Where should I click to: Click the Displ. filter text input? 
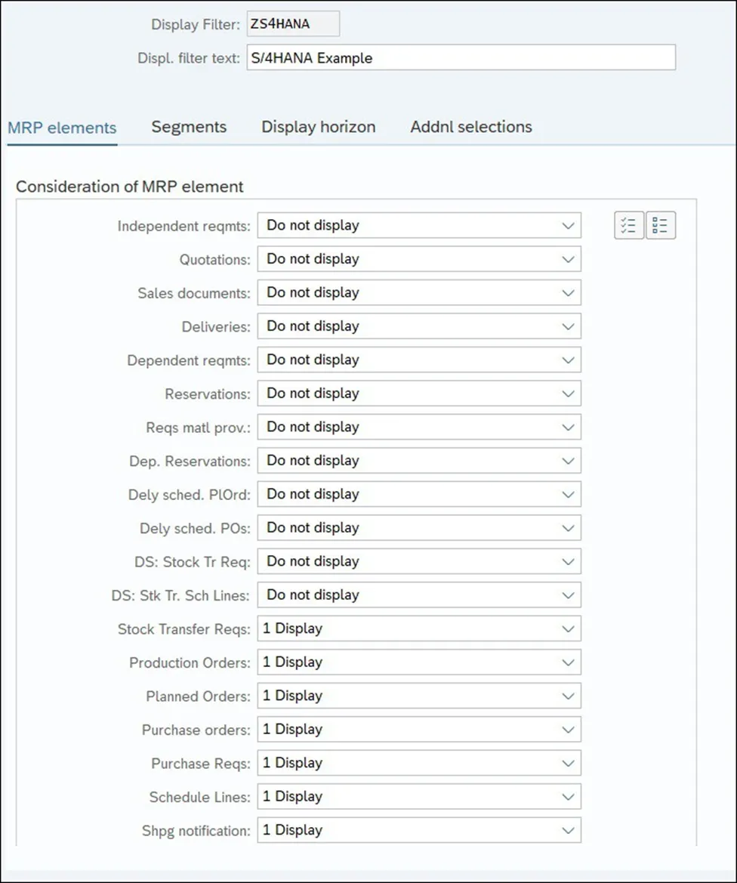coord(461,57)
